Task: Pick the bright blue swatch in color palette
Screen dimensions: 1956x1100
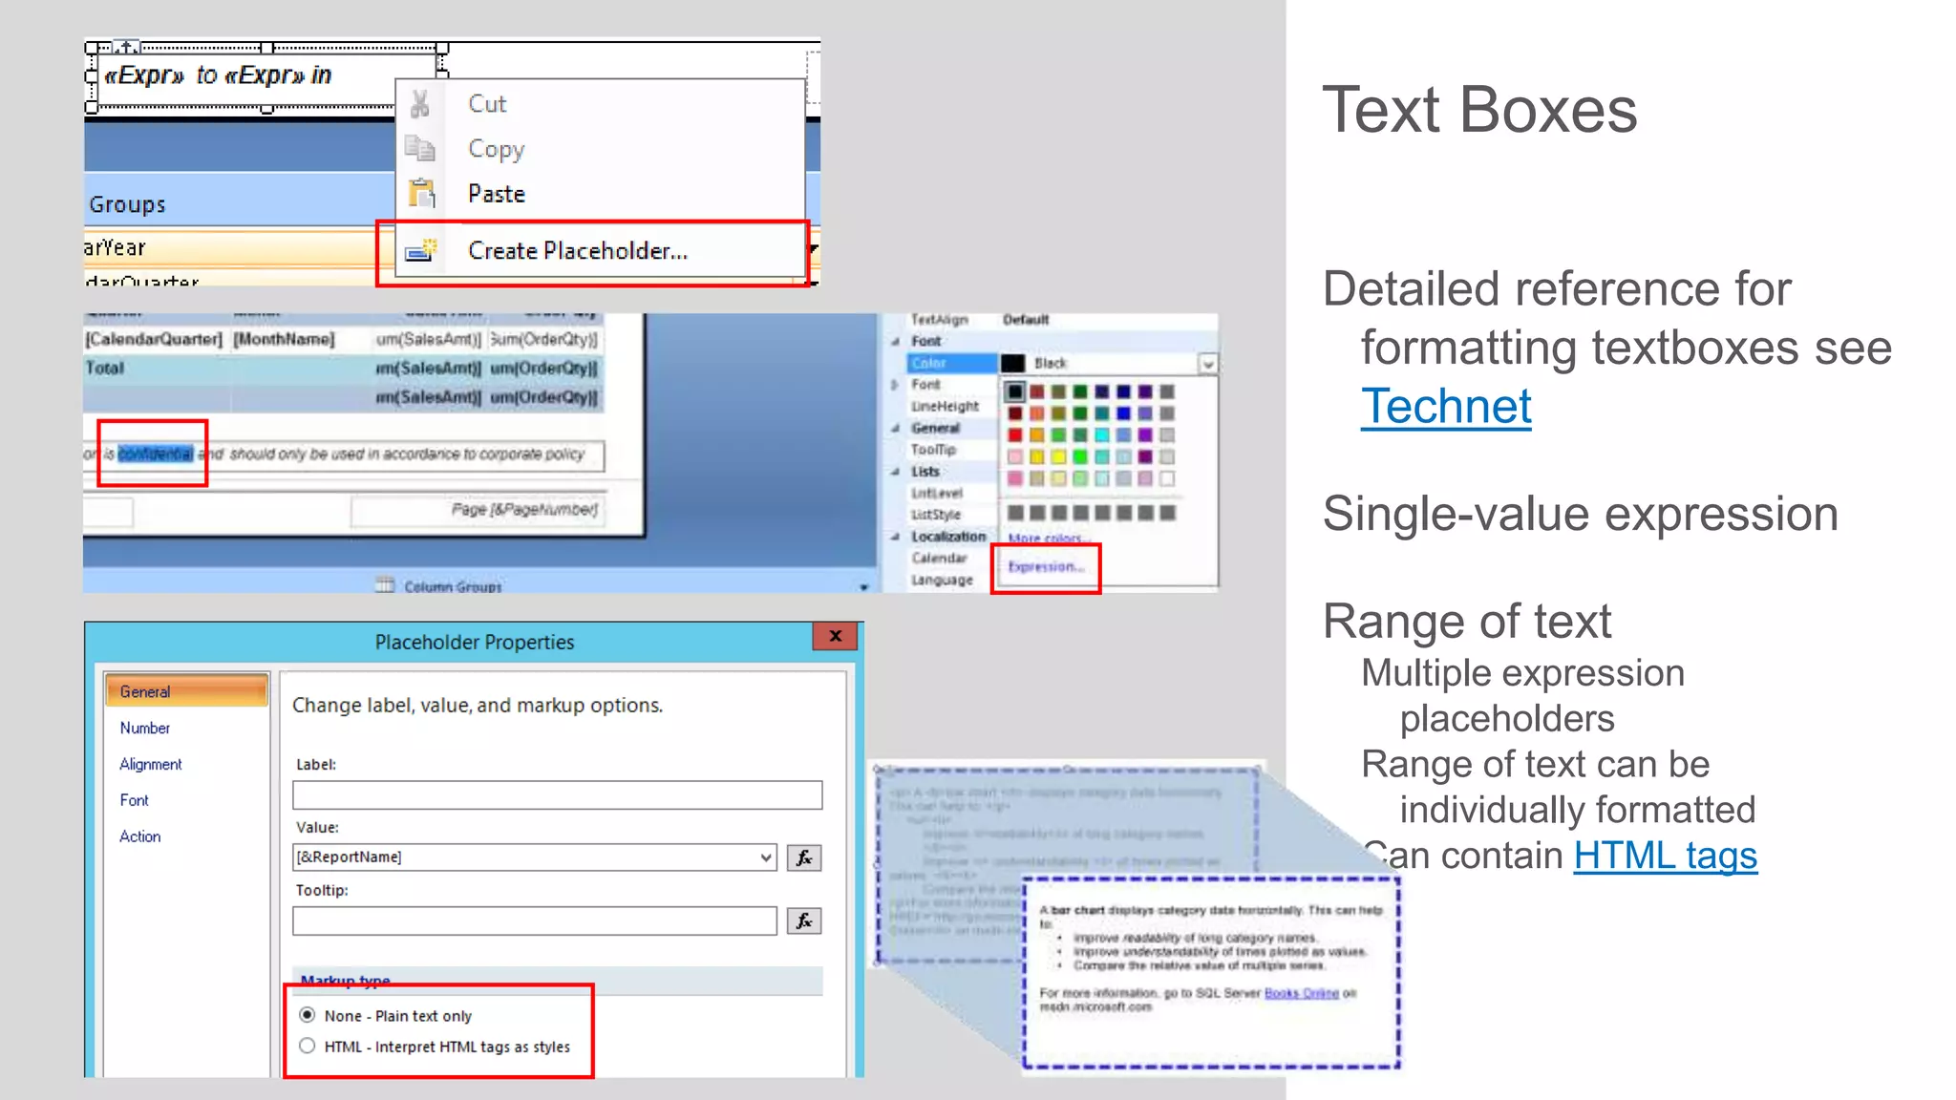Action: coord(1123,413)
